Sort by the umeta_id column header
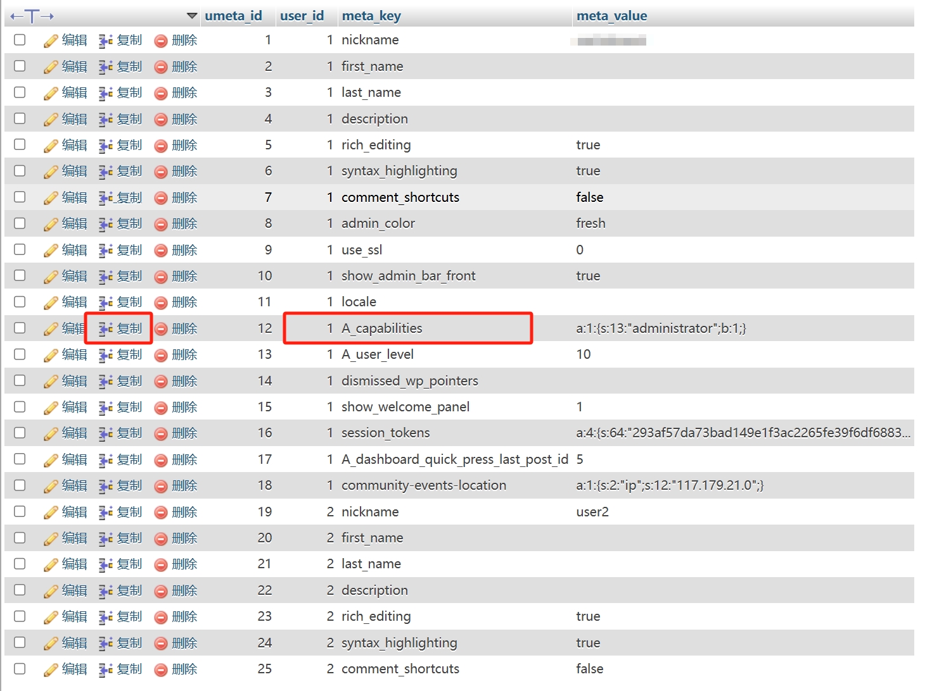This screenshot has height=691, width=932. tap(233, 16)
